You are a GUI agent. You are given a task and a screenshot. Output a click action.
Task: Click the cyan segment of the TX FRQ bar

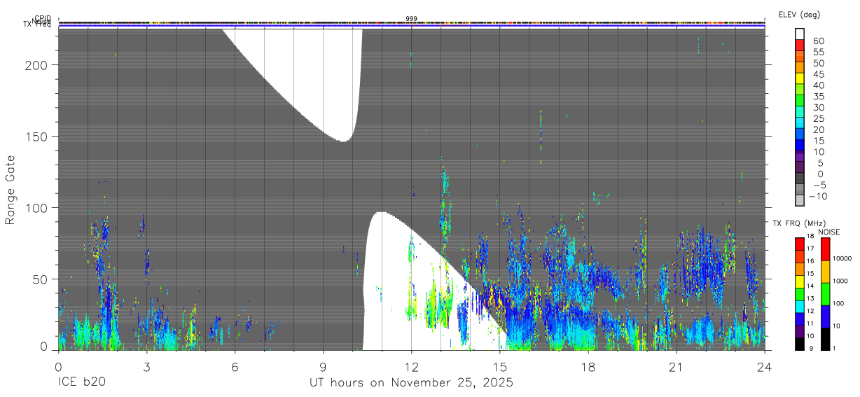point(800,306)
